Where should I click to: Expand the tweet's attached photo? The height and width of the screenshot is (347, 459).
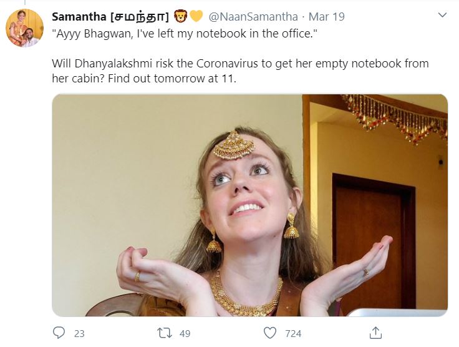point(249,205)
